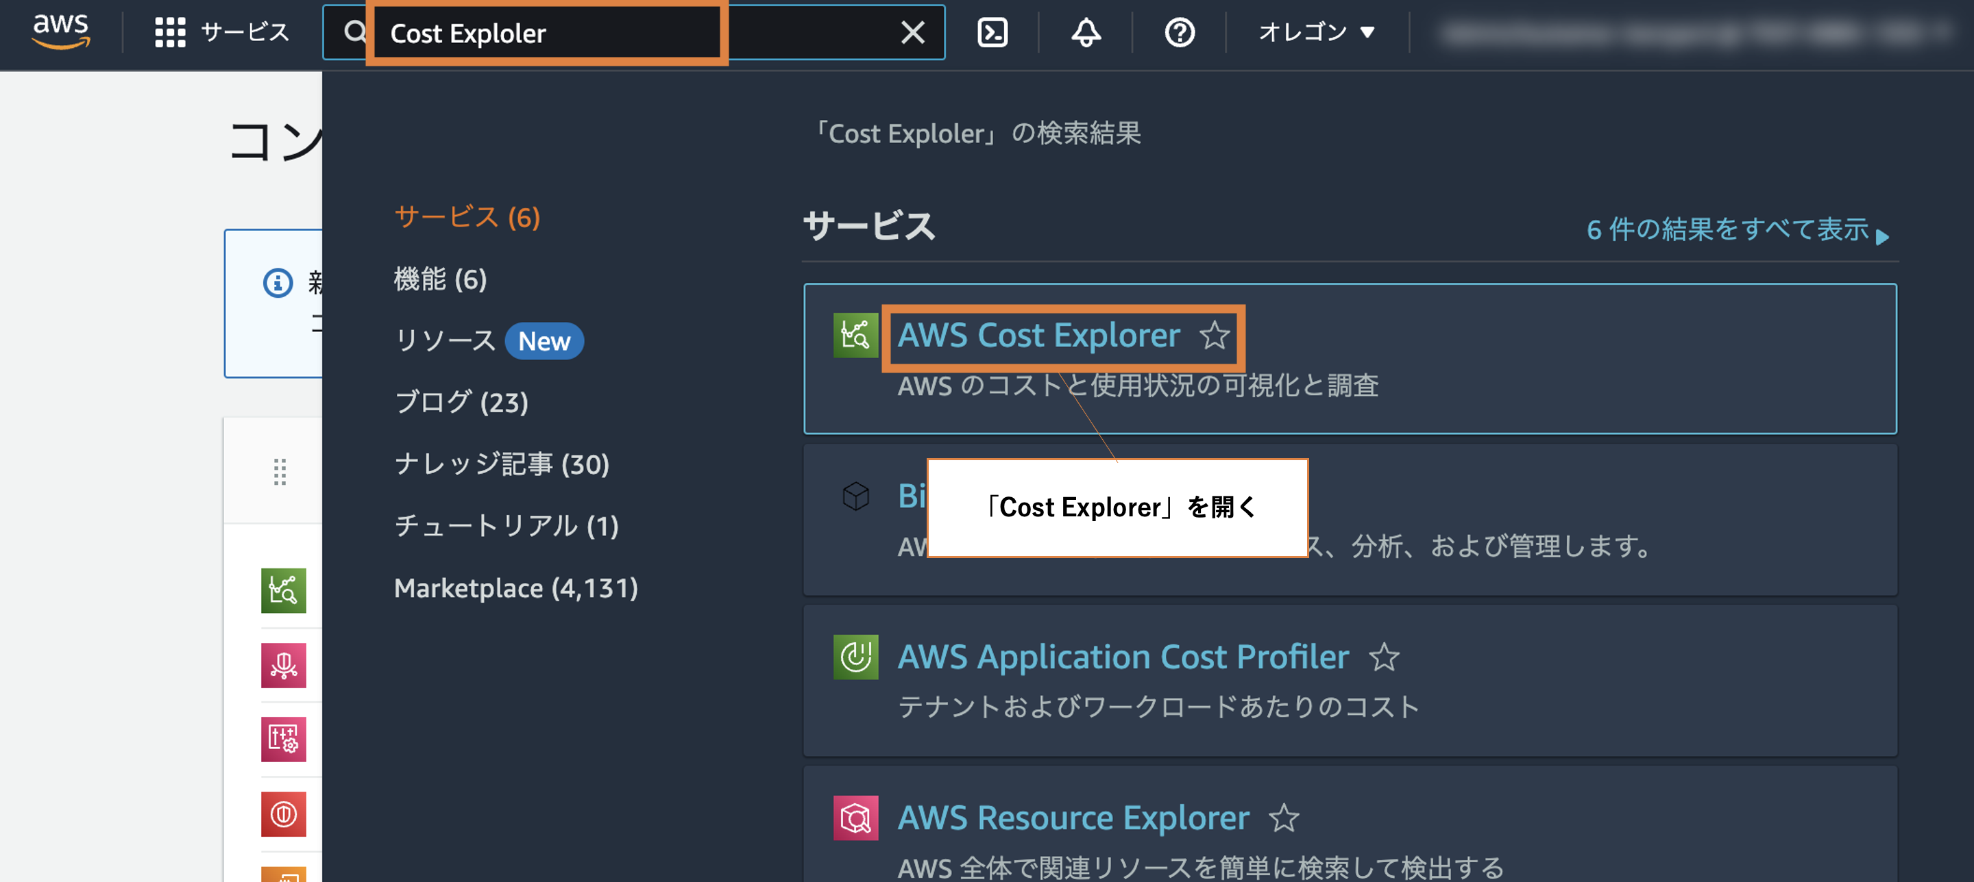The height and width of the screenshot is (882, 1974).
Task: Open the notifications bell icon
Action: pos(1086,32)
